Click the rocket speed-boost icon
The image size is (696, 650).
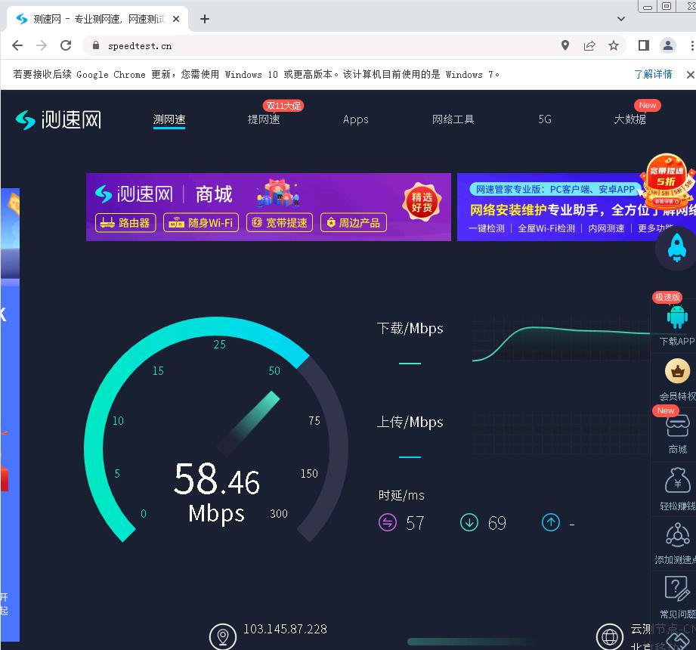pos(676,247)
